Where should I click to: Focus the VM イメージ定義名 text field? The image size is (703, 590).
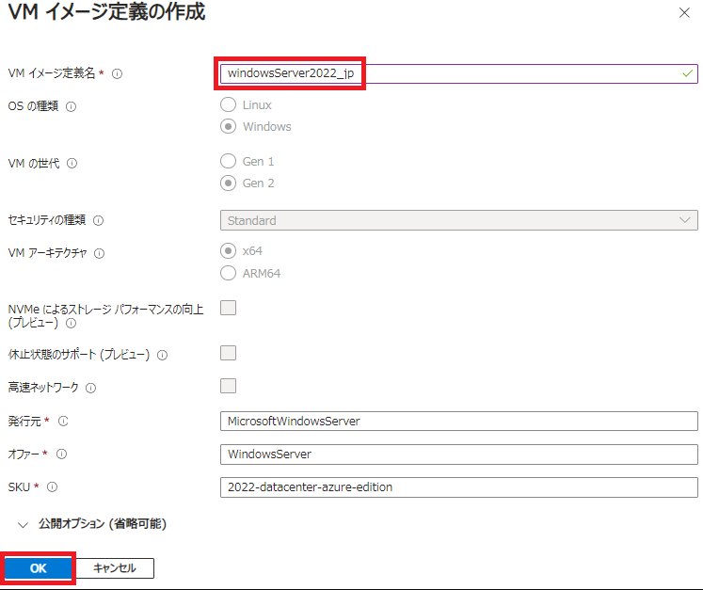(458, 73)
